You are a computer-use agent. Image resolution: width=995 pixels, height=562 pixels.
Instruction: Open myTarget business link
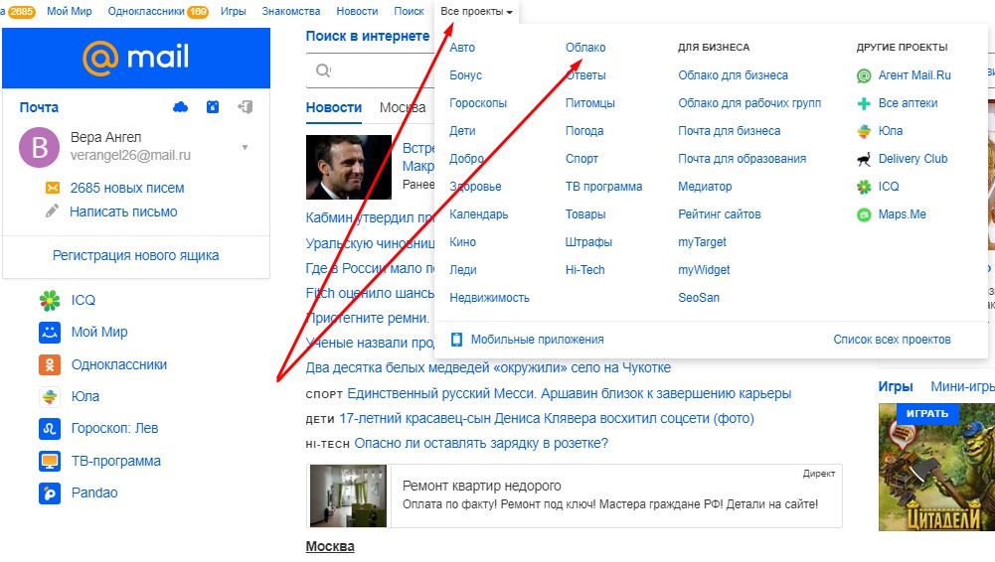click(702, 242)
